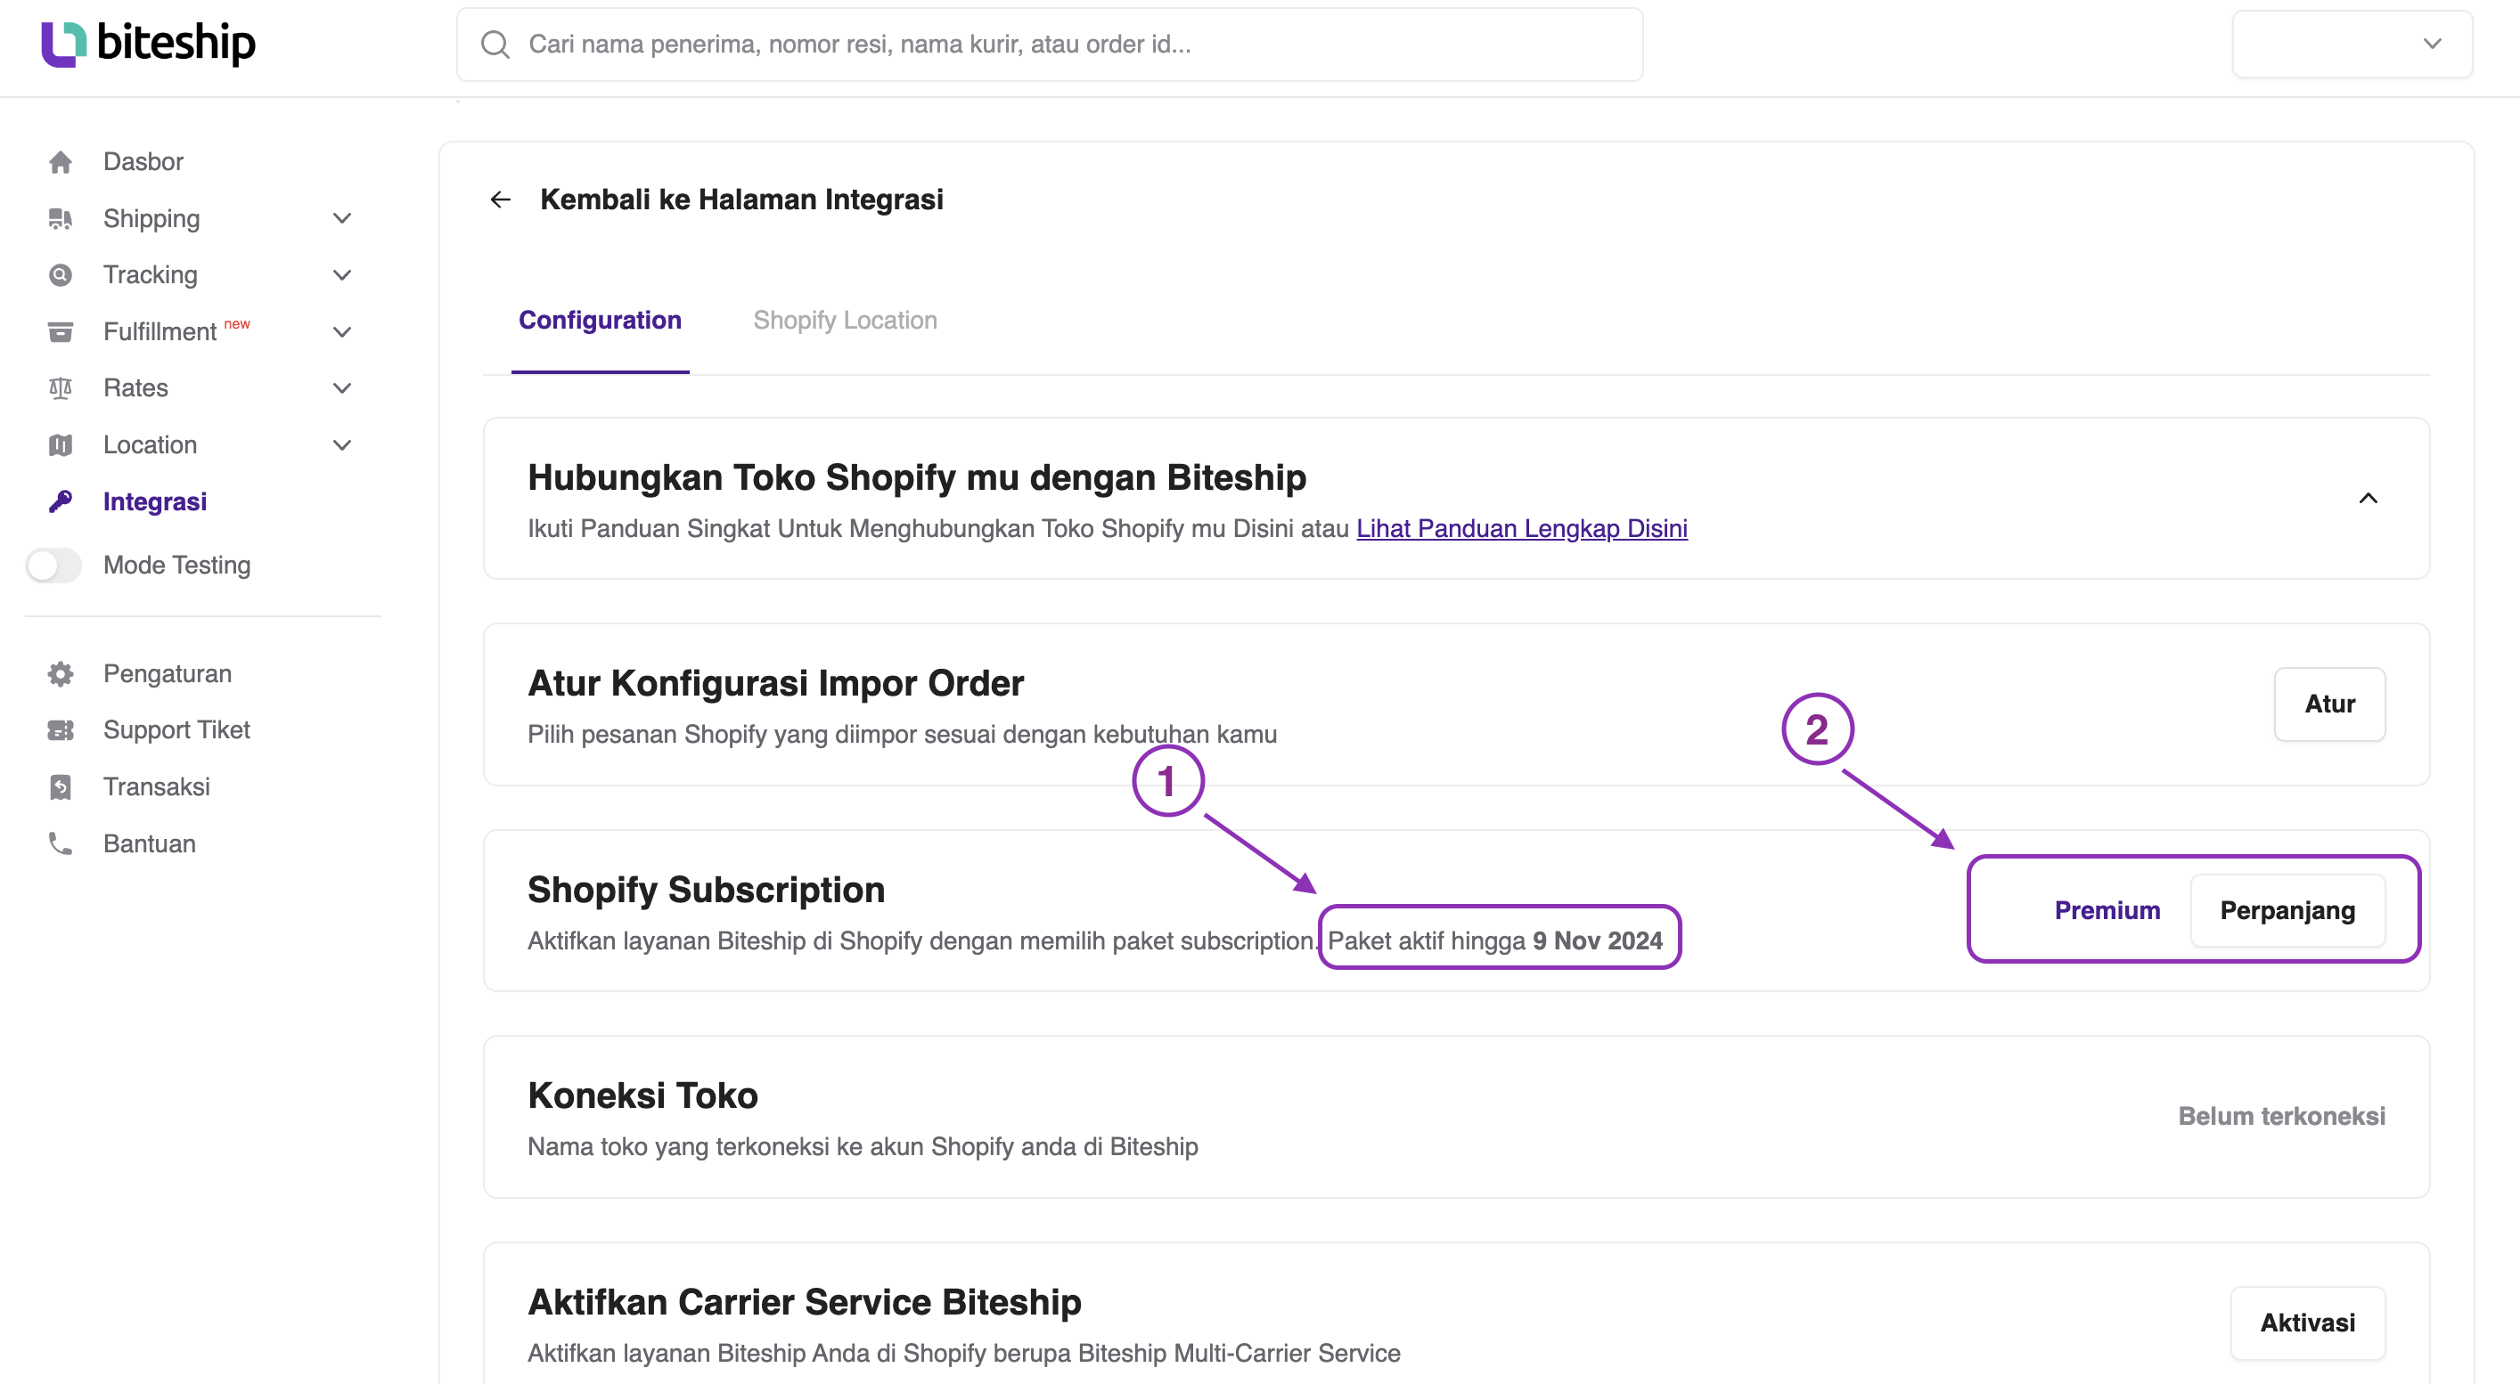Screen dimensions: 2520x1384
Task: Click the Koneksi Toko heading
Action: tap(642, 1096)
